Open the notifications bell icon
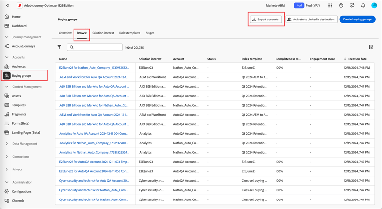The height and width of the screenshot is (209, 382). pos(363,5)
